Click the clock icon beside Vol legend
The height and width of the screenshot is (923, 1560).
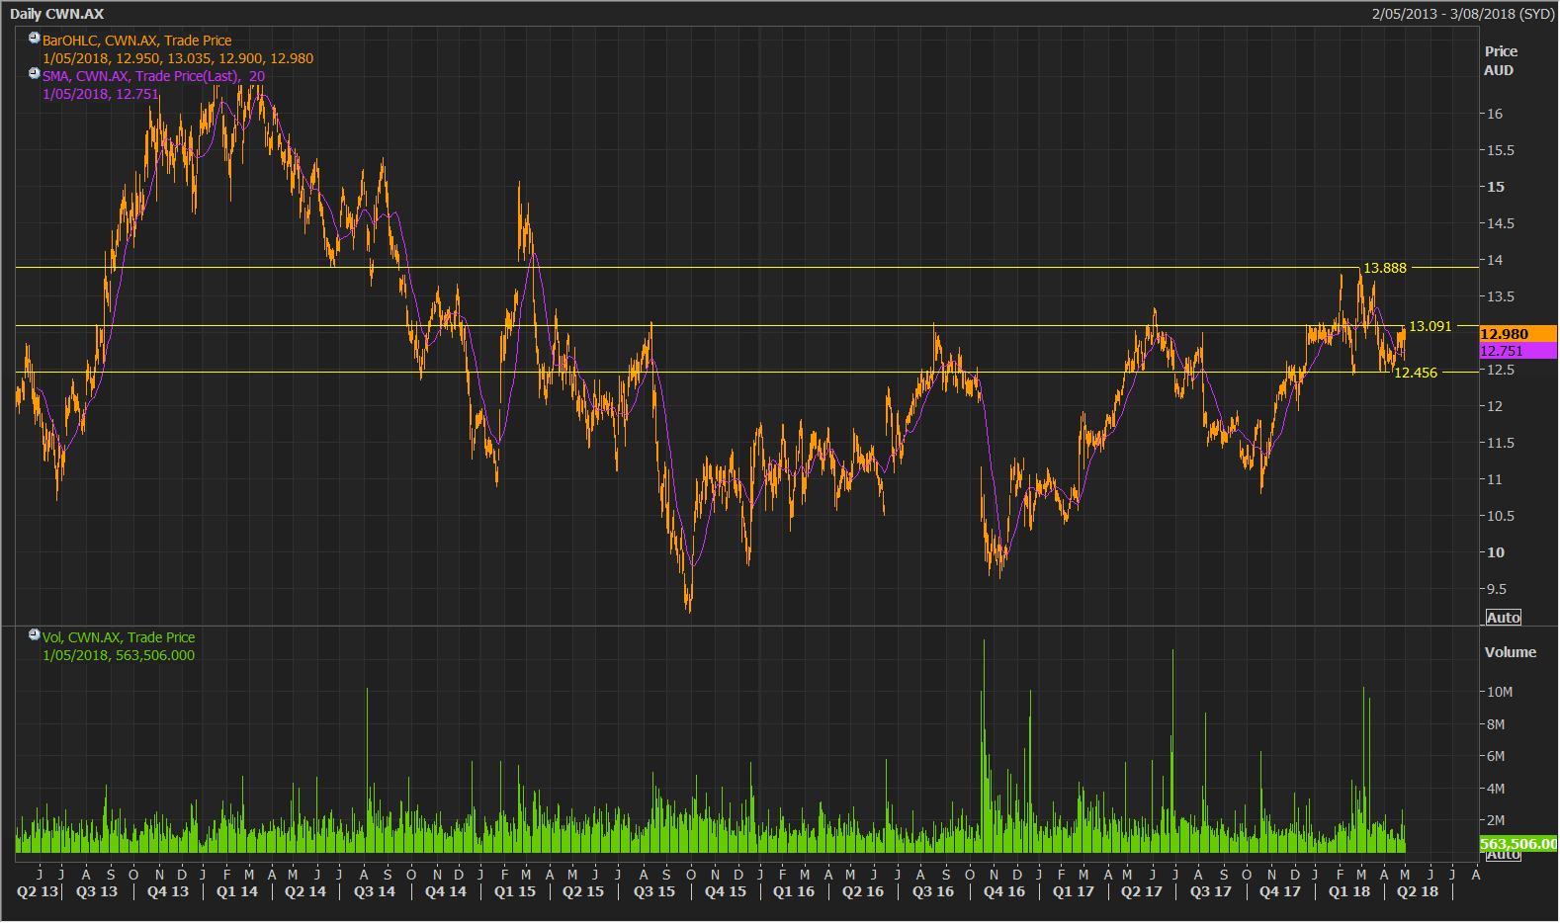point(35,635)
